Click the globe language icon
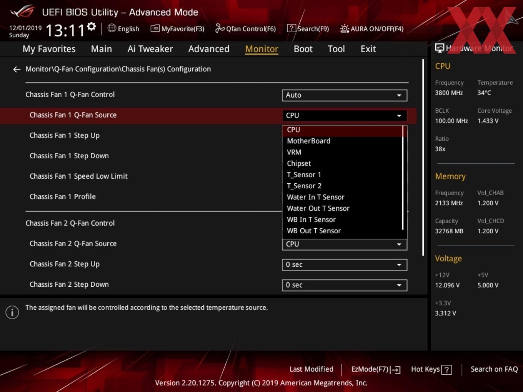Image resolution: width=523 pixels, height=392 pixels. (x=112, y=28)
